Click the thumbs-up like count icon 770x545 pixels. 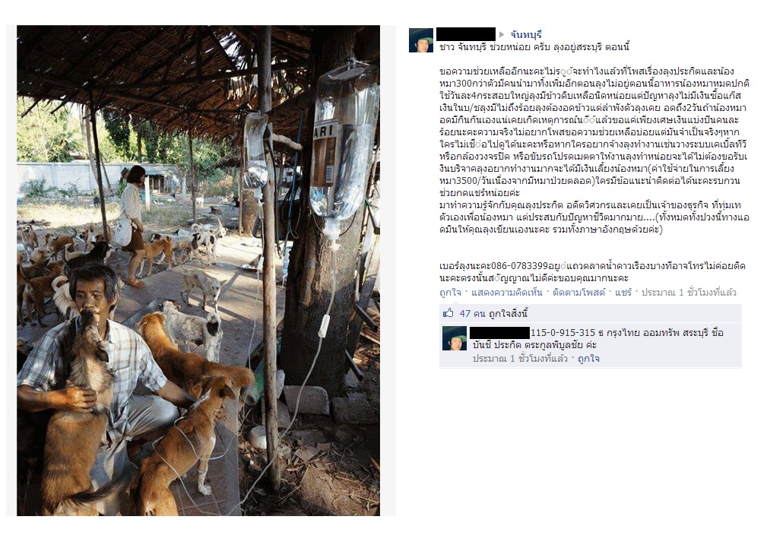click(448, 313)
